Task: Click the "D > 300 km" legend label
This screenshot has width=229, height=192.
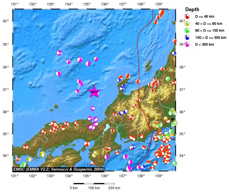Action: click(x=204, y=44)
